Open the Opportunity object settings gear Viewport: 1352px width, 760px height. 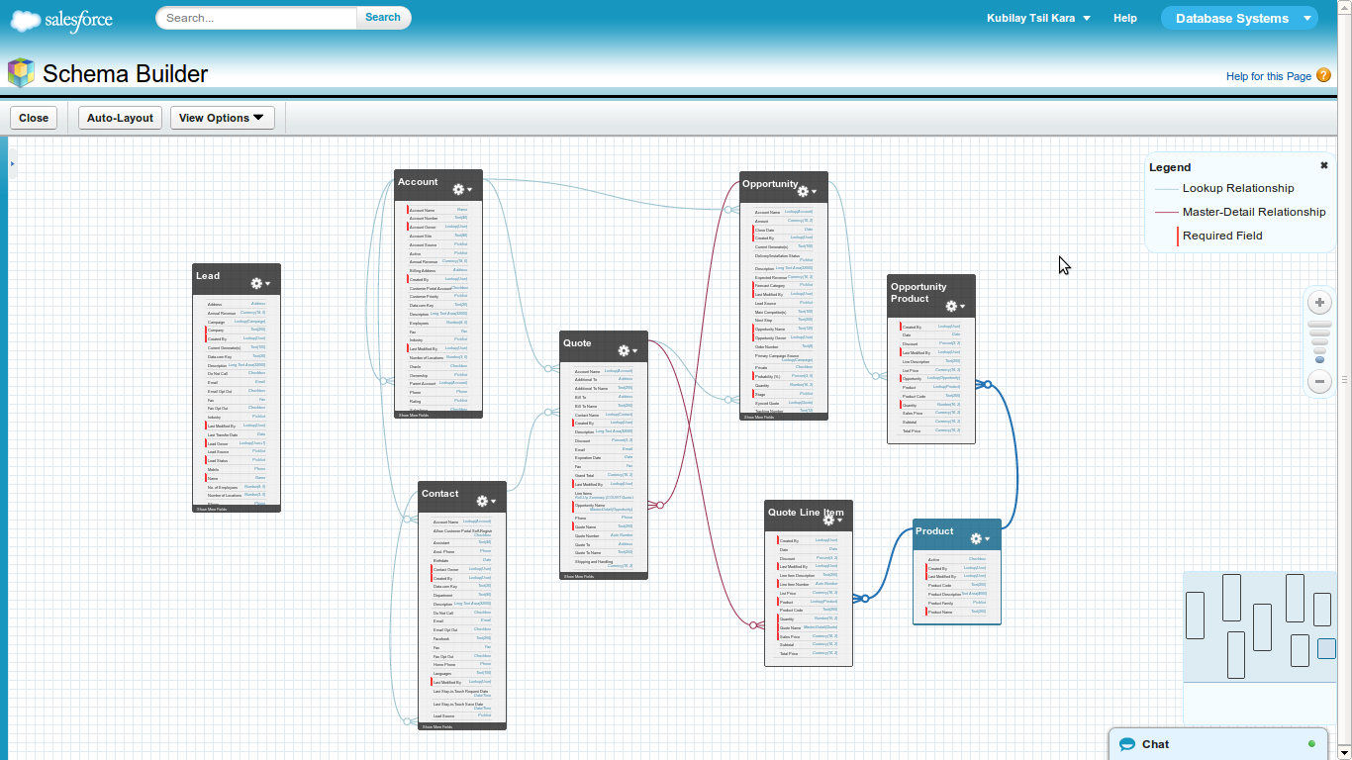tap(807, 191)
